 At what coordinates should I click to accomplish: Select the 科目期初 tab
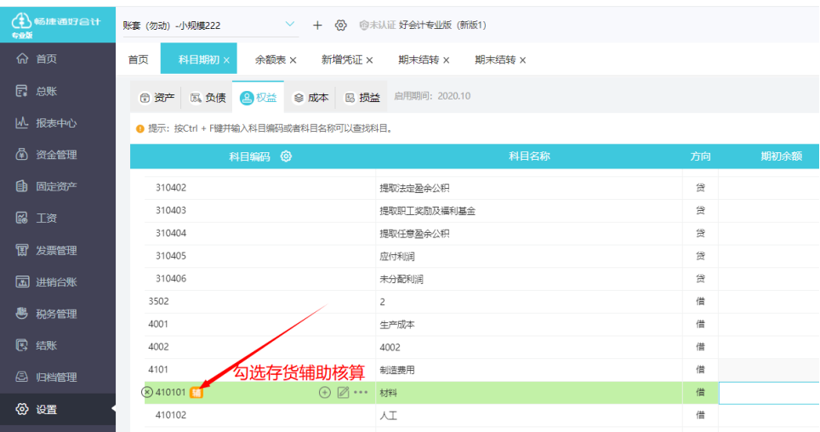click(x=199, y=60)
